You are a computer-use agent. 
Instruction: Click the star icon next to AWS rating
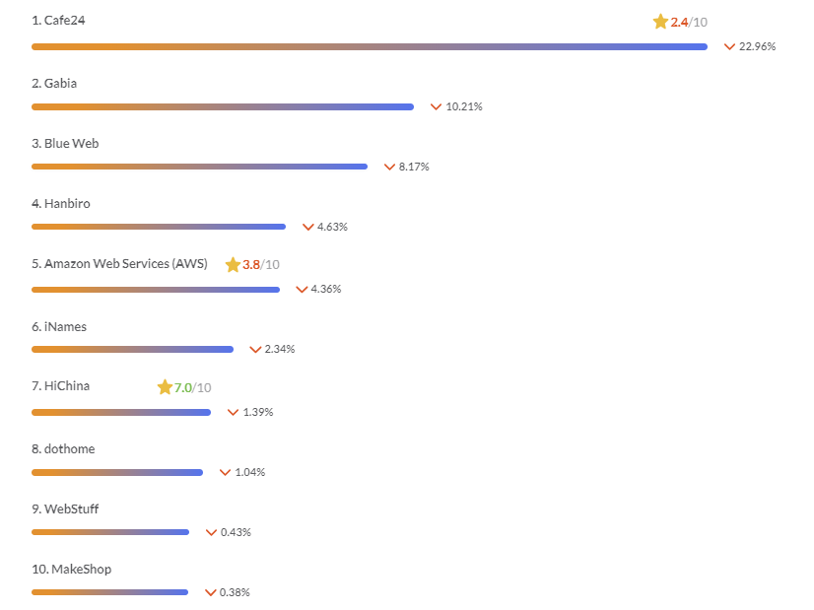[x=233, y=265]
